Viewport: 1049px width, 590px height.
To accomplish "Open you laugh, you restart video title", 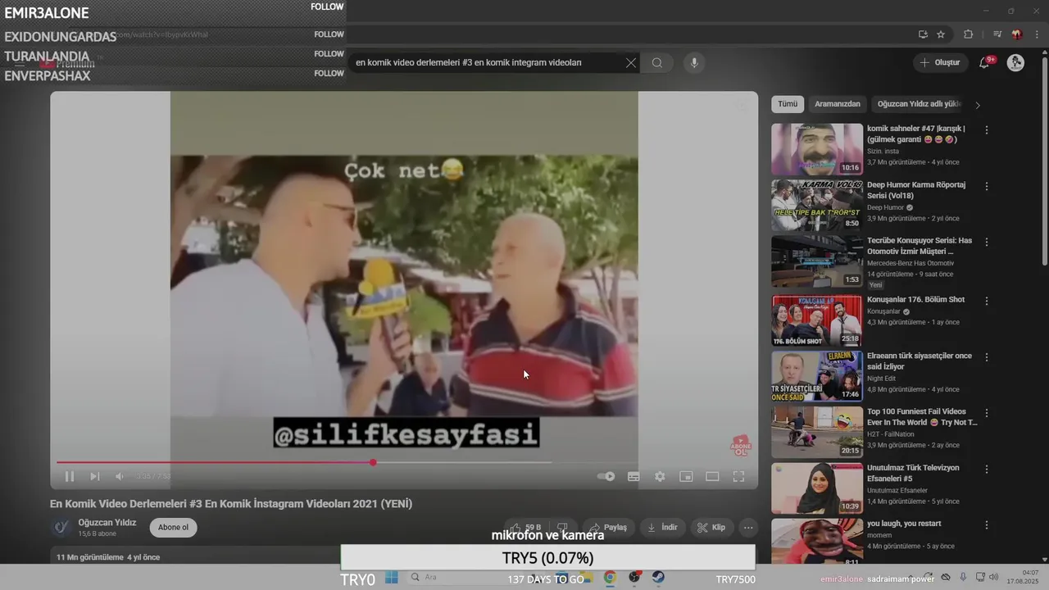I will coord(904,524).
